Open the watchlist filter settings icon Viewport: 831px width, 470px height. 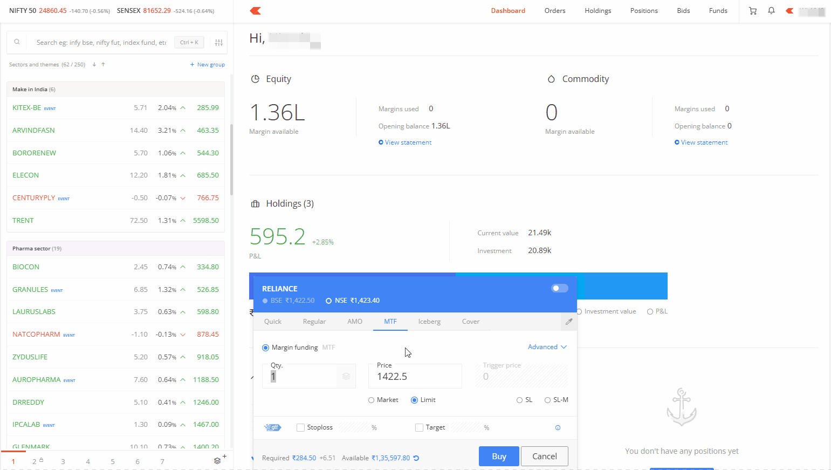218,43
